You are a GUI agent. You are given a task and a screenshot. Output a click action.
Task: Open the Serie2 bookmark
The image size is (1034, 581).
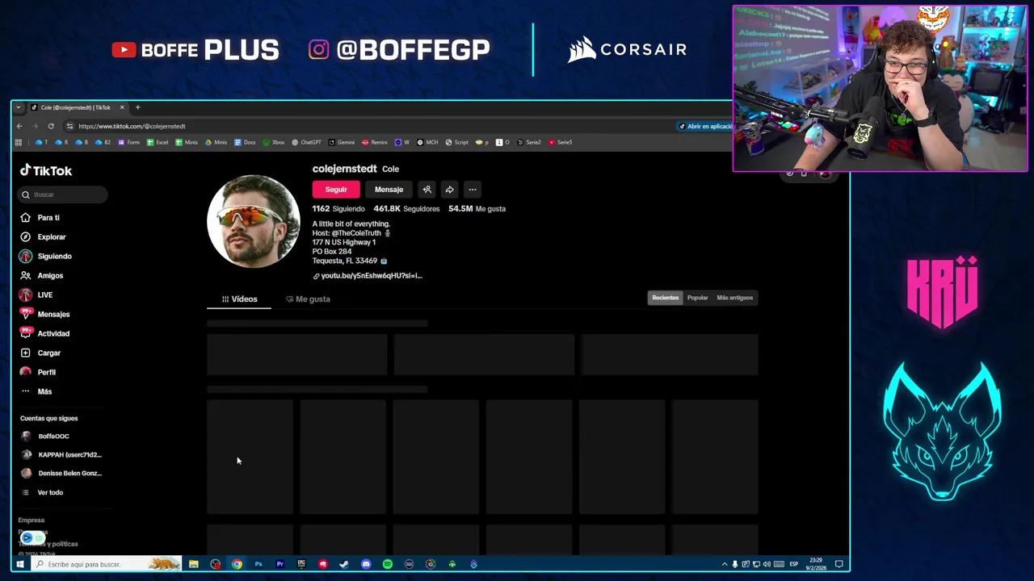(x=529, y=142)
